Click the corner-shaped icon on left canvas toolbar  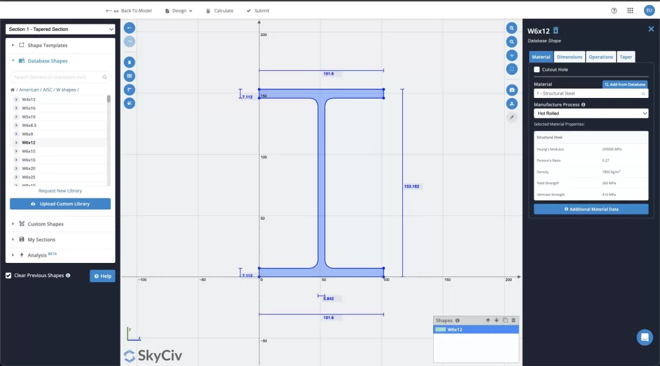pos(129,90)
